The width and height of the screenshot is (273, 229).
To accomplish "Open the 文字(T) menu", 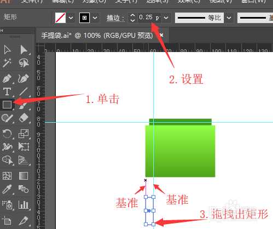I will coord(126,1).
